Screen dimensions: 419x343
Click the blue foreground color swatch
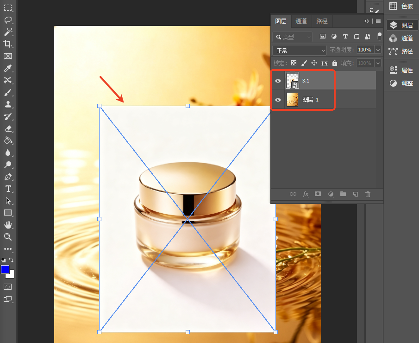coord(5,269)
